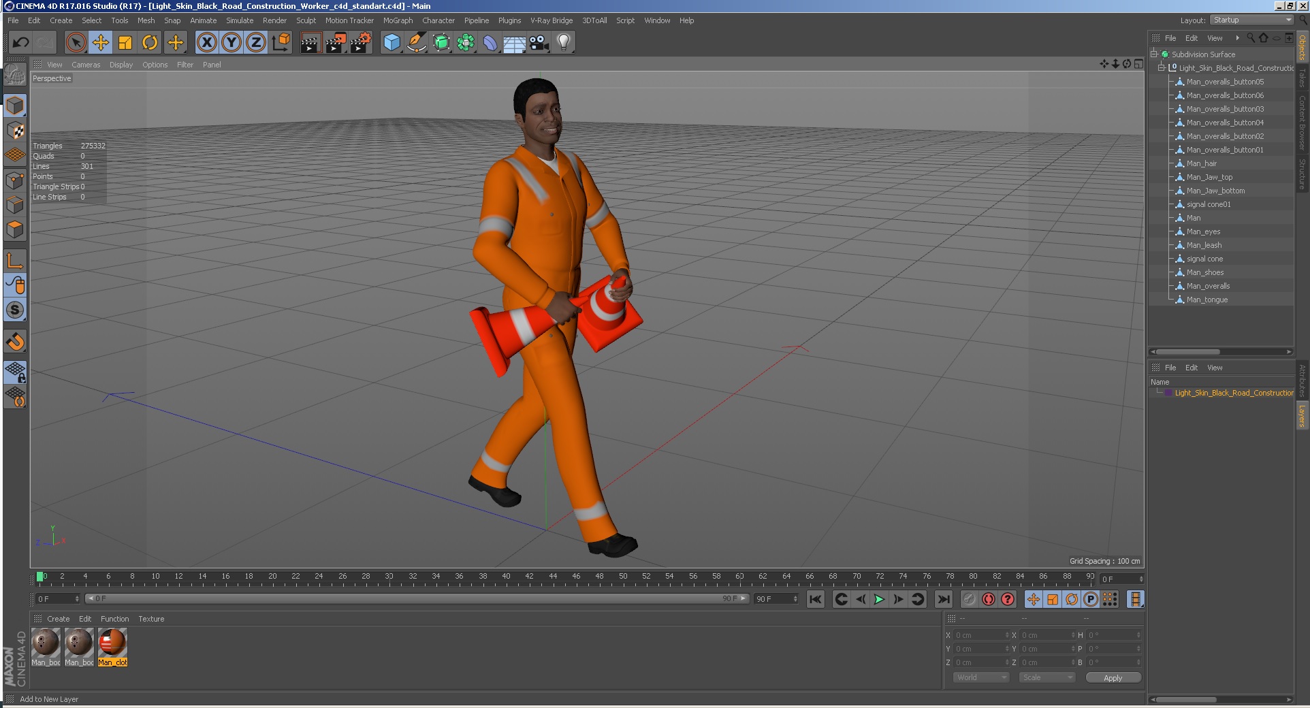1310x708 pixels.
Task: Collapse the Subdivision Surface object tree
Action: coord(1154,54)
